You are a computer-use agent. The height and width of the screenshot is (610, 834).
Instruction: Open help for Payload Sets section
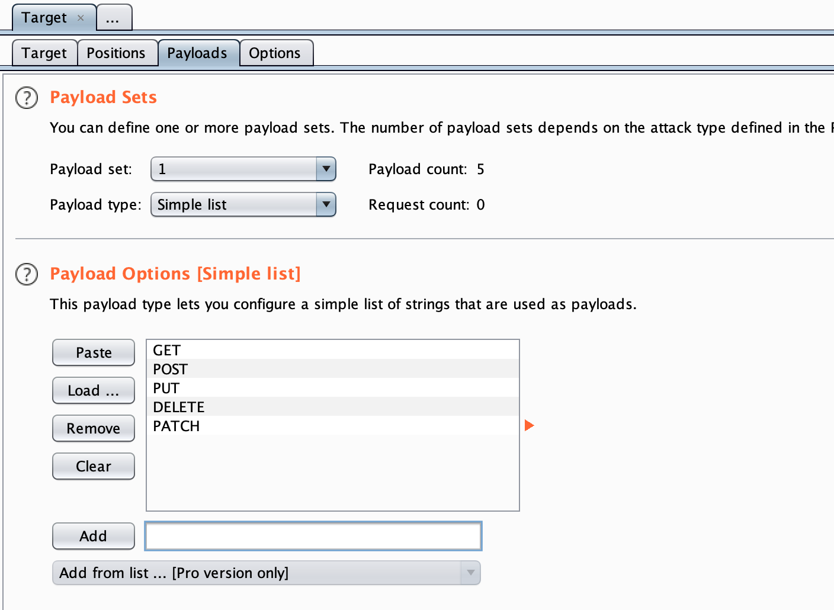coord(26,98)
